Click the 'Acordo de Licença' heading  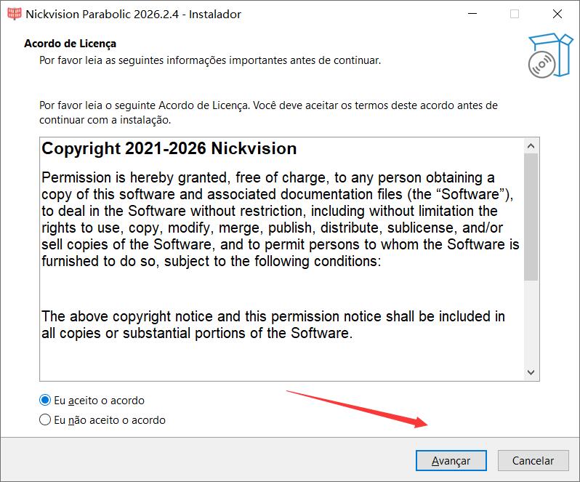pyautogui.click(x=71, y=44)
